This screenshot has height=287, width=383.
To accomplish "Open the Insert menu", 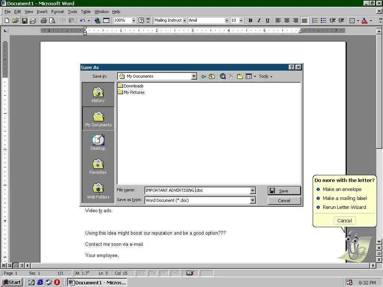I will coord(42,12).
